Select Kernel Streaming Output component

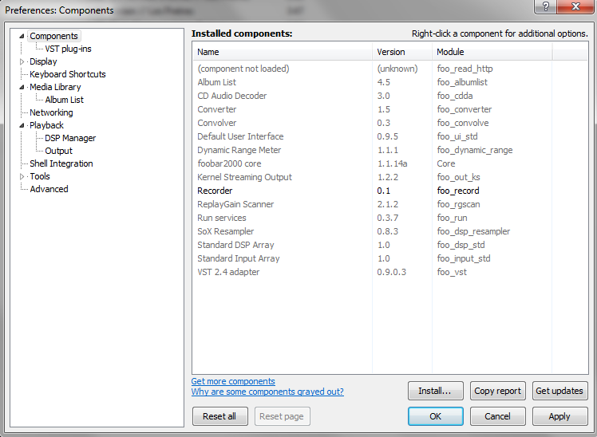[389, 177]
